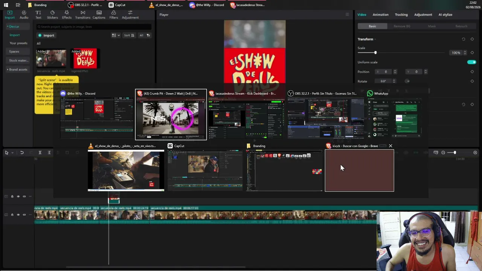This screenshot has width=482, height=271.
Task: Toggle the Uniform scale switch
Action: [471, 62]
